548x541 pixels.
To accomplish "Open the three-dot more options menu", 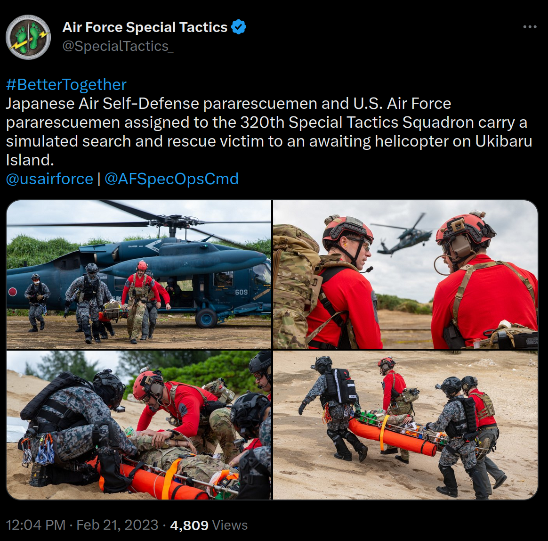I will coord(530,26).
